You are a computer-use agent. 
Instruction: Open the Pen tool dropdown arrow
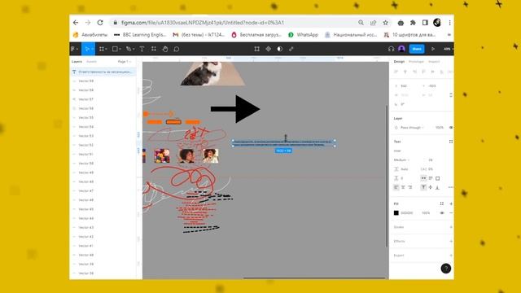click(x=134, y=49)
